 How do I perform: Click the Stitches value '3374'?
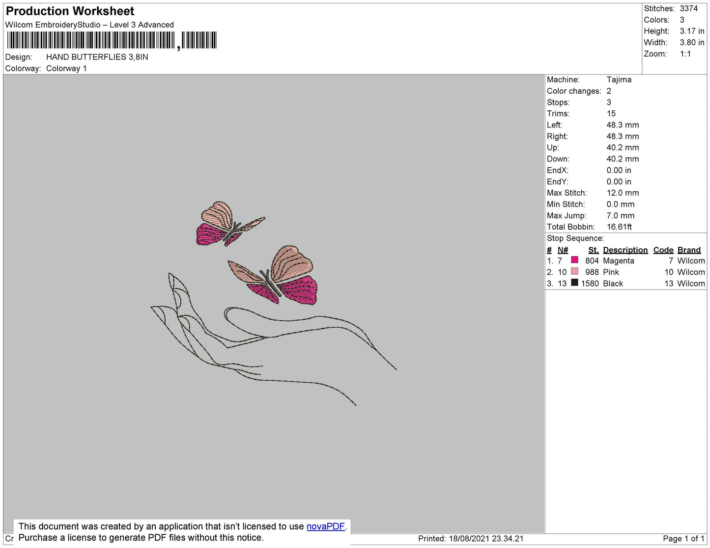click(x=688, y=8)
